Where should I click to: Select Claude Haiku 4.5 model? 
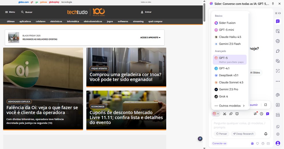(230, 37)
